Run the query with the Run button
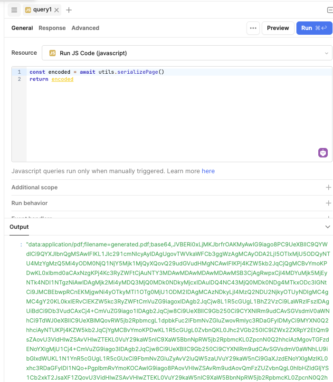The width and height of the screenshot is (333, 382). point(314,28)
